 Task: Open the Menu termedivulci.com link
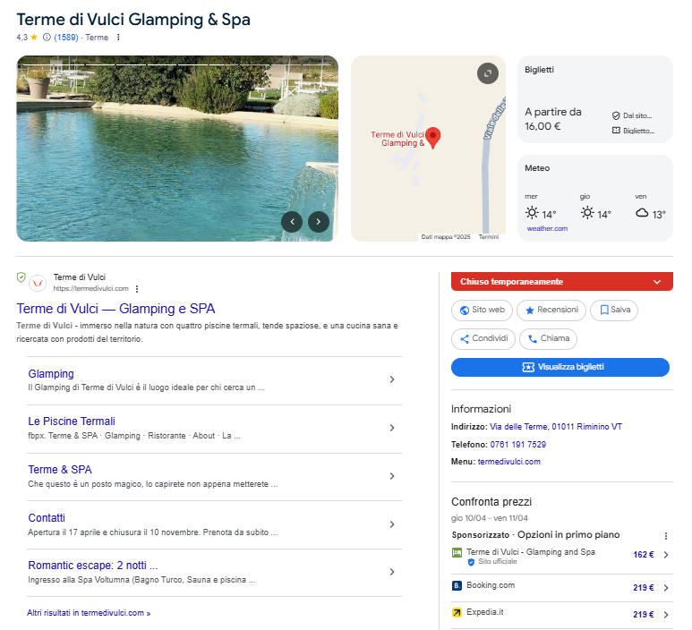[x=508, y=462]
